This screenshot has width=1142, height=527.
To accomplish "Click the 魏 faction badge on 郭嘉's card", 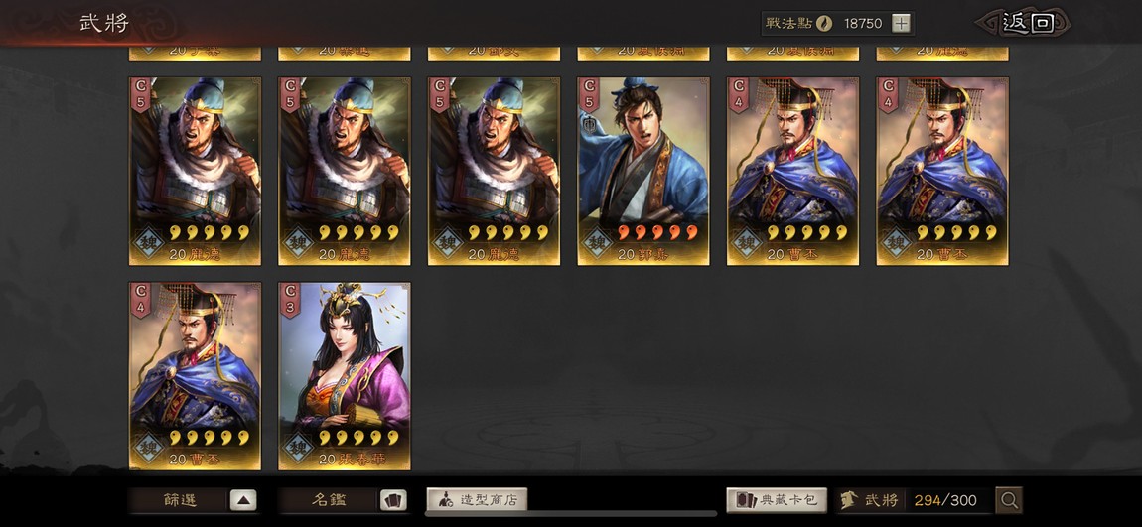I will (x=597, y=241).
